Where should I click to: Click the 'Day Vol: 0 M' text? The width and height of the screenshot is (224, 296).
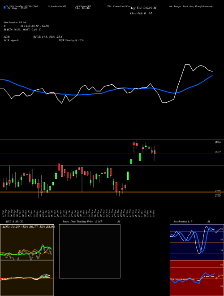tap(141, 13)
